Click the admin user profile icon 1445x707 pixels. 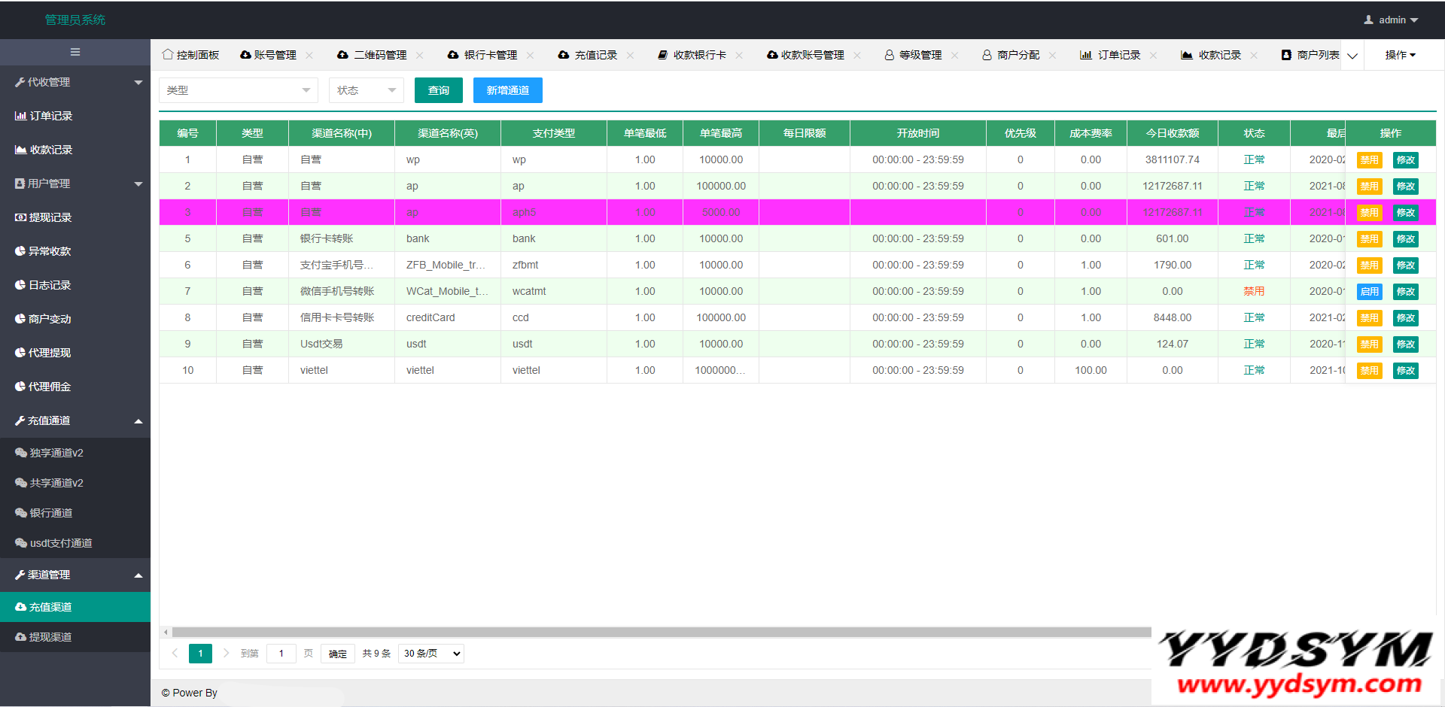click(1368, 20)
